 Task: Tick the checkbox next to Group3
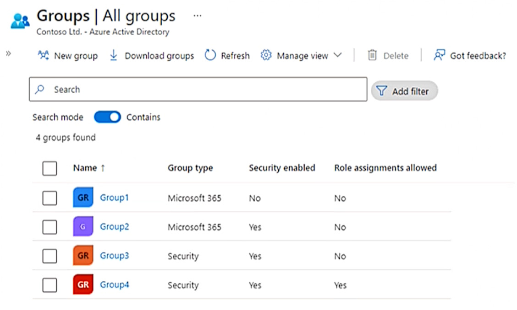[49, 256]
